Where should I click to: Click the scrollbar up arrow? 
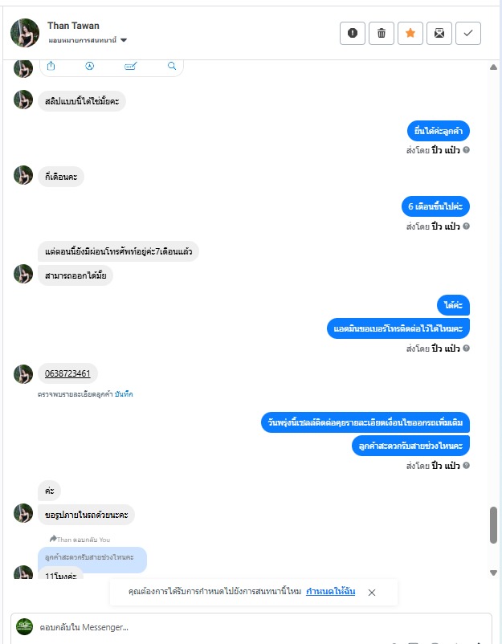tap(493, 67)
